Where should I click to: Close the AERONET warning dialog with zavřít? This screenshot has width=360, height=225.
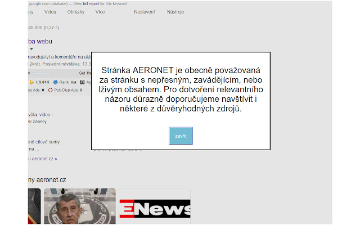(181, 136)
